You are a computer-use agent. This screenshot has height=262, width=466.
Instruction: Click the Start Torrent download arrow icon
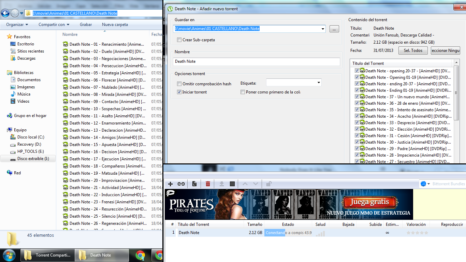221,184
